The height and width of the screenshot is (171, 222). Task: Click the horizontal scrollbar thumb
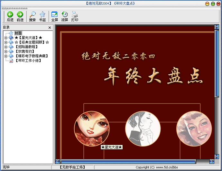(x=128, y=161)
